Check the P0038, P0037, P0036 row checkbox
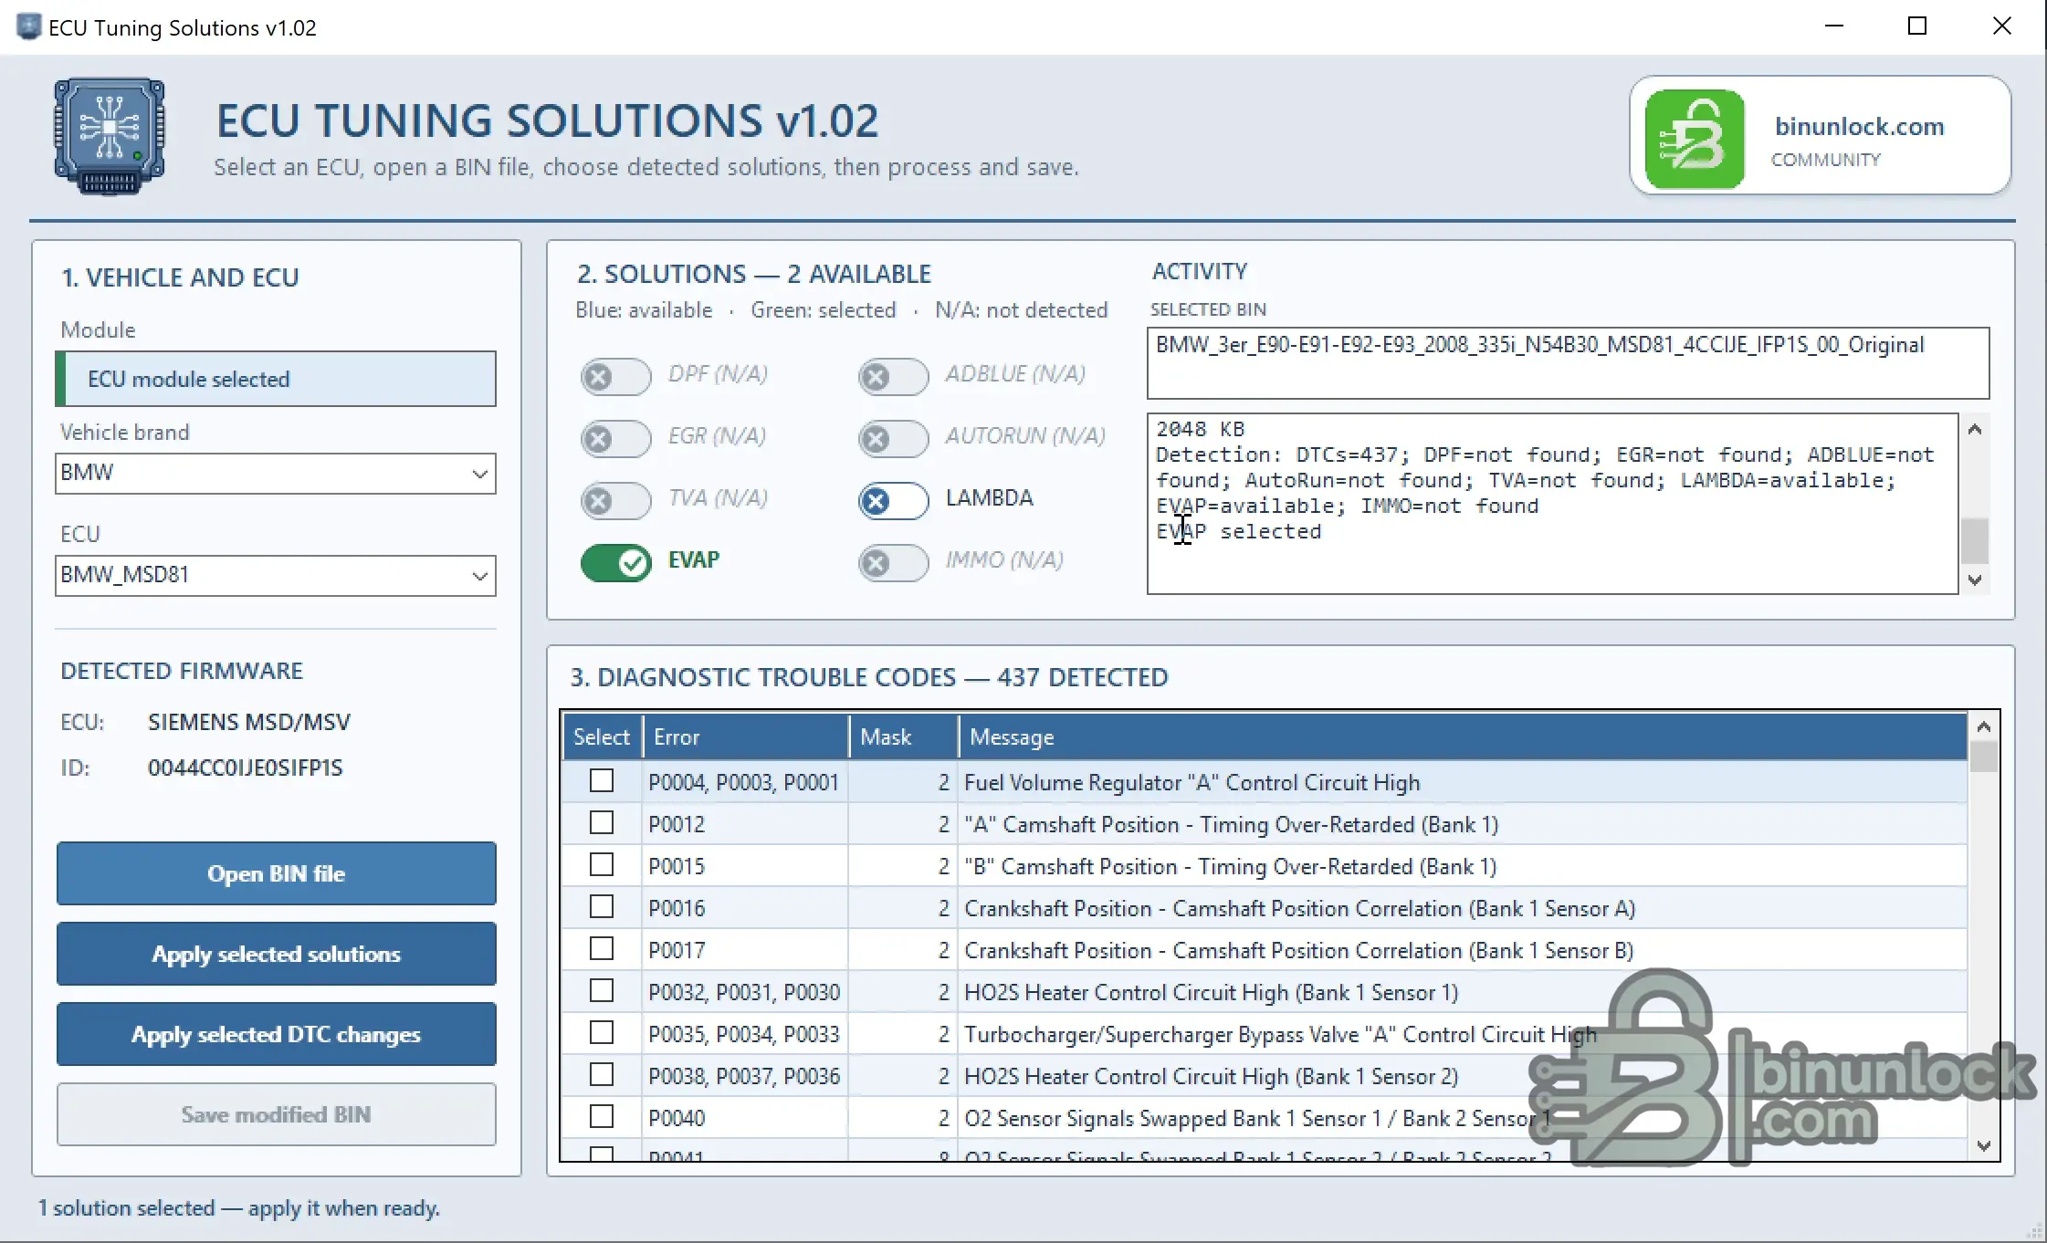The image size is (2047, 1243). [602, 1075]
